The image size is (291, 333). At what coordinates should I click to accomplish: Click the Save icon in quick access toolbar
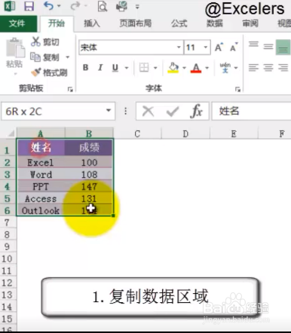(x=29, y=6)
